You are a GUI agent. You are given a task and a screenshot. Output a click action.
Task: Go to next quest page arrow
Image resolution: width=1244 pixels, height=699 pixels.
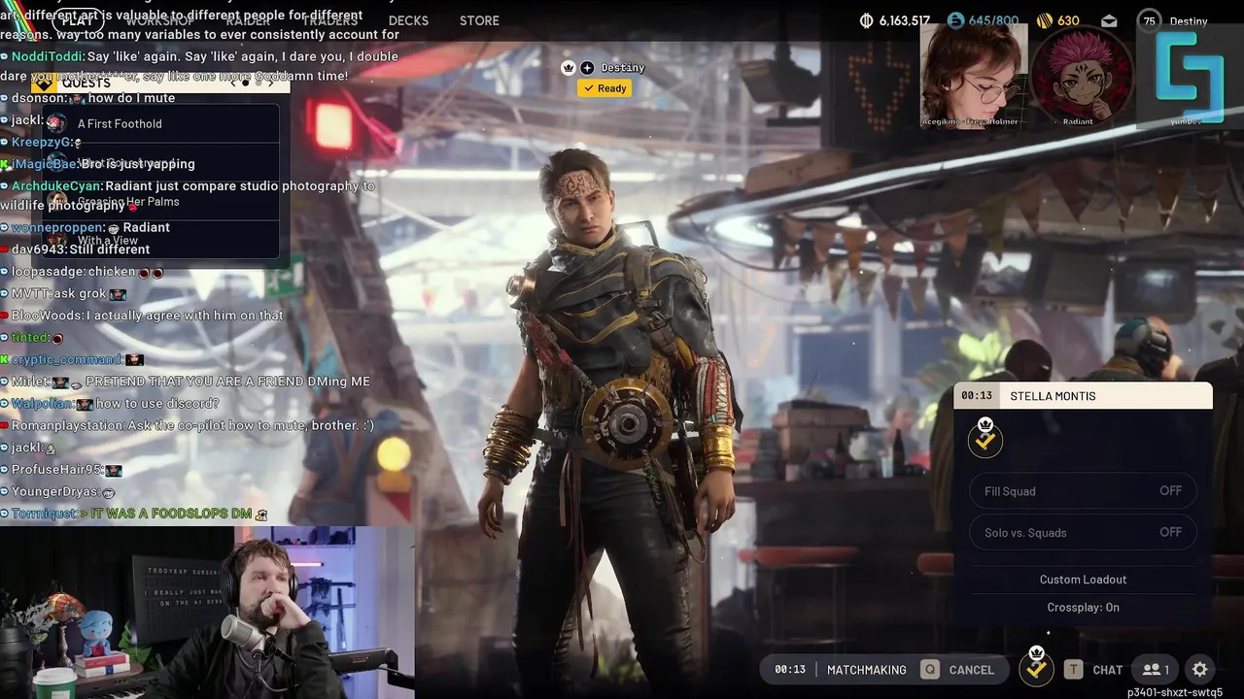[x=270, y=83]
